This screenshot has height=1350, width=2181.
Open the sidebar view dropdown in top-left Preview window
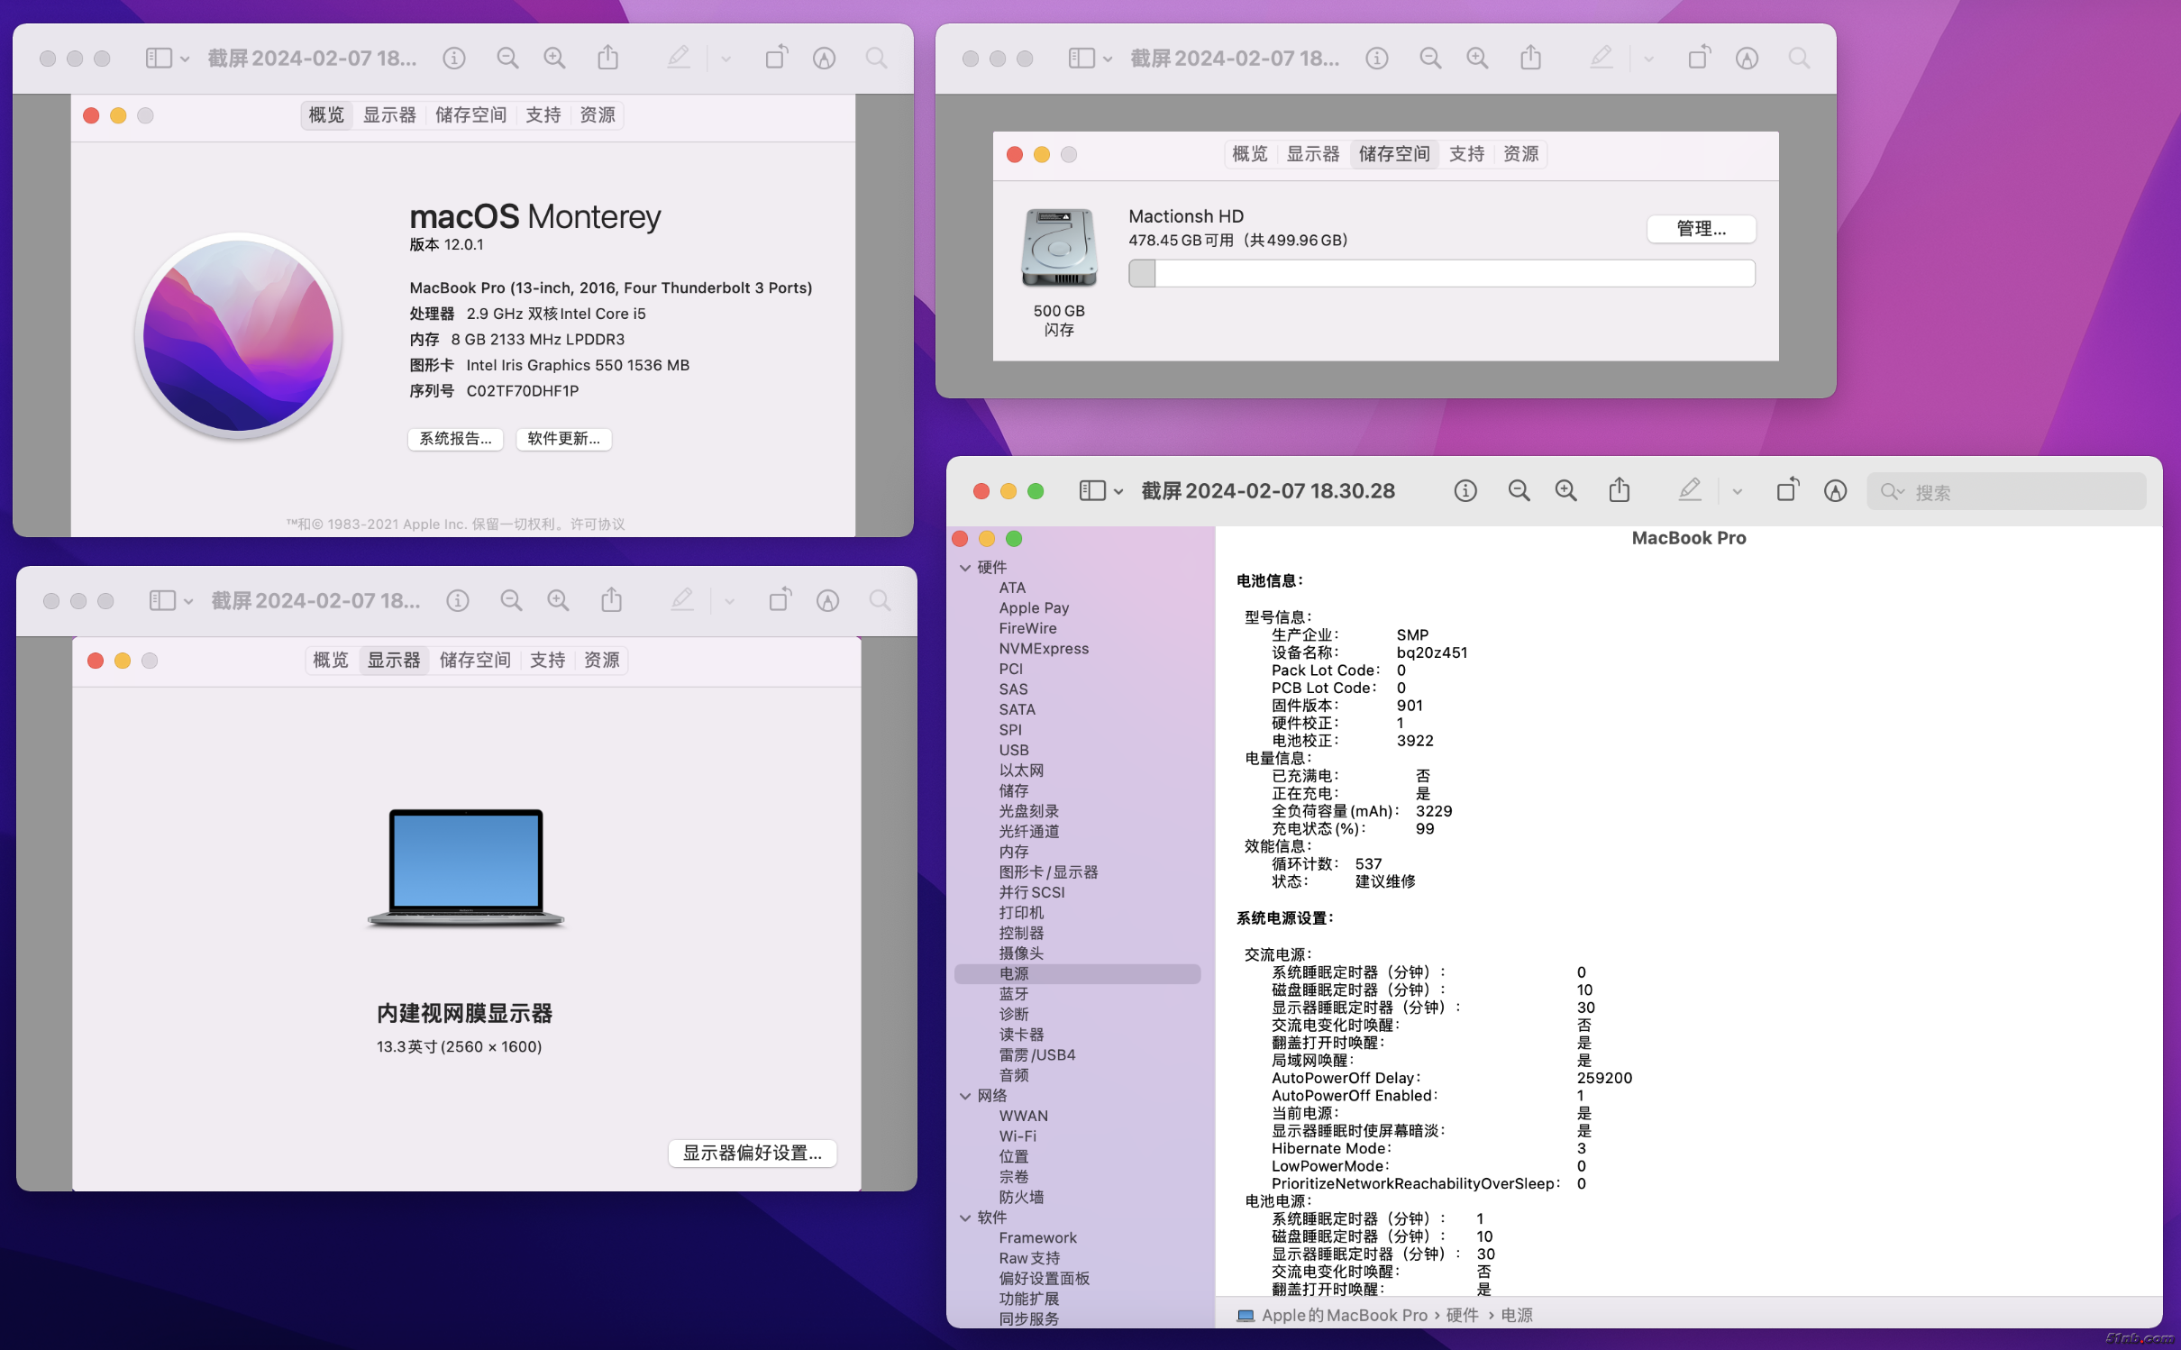tap(185, 59)
